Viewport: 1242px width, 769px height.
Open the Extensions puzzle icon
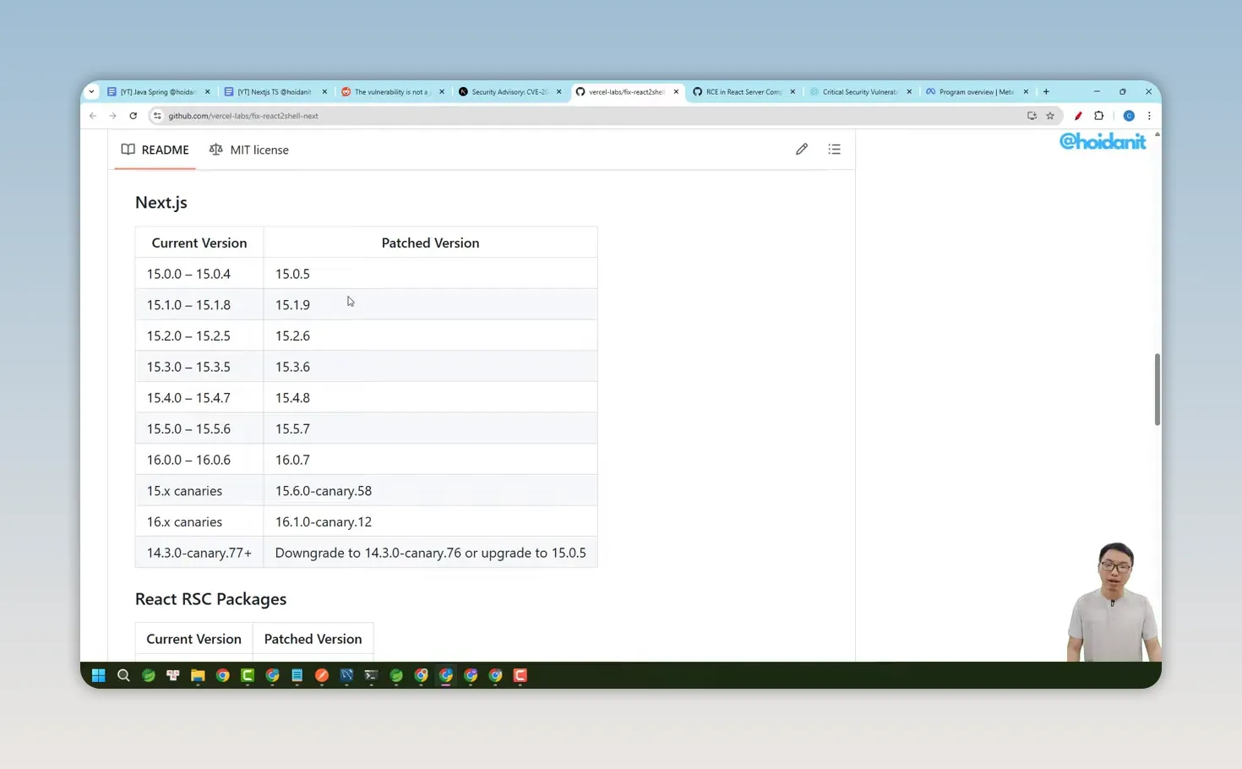[1098, 116]
